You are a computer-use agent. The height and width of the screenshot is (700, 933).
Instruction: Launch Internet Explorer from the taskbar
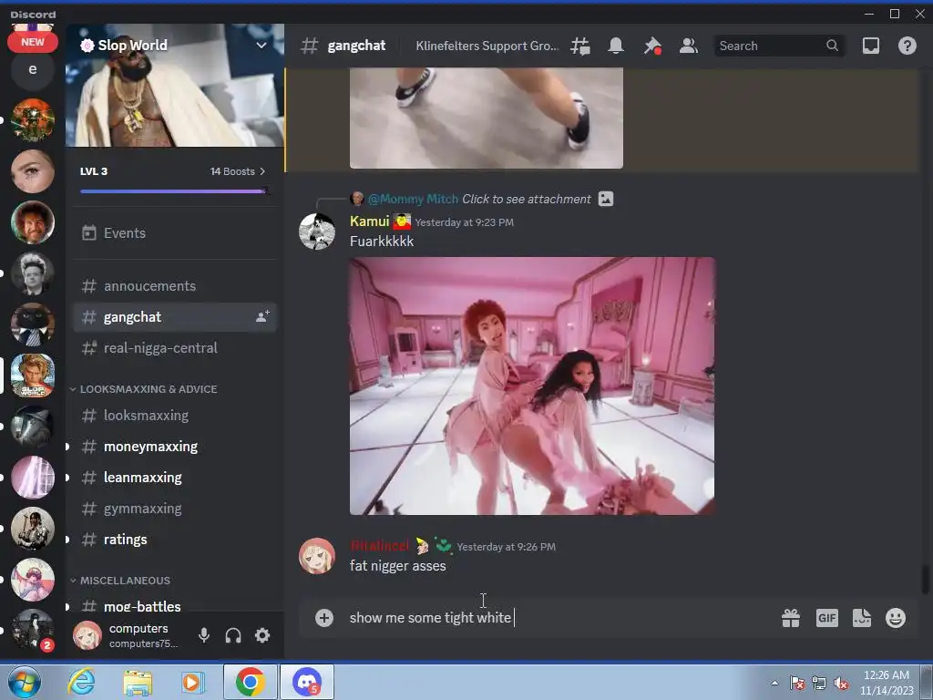click(x=81, y=682)
